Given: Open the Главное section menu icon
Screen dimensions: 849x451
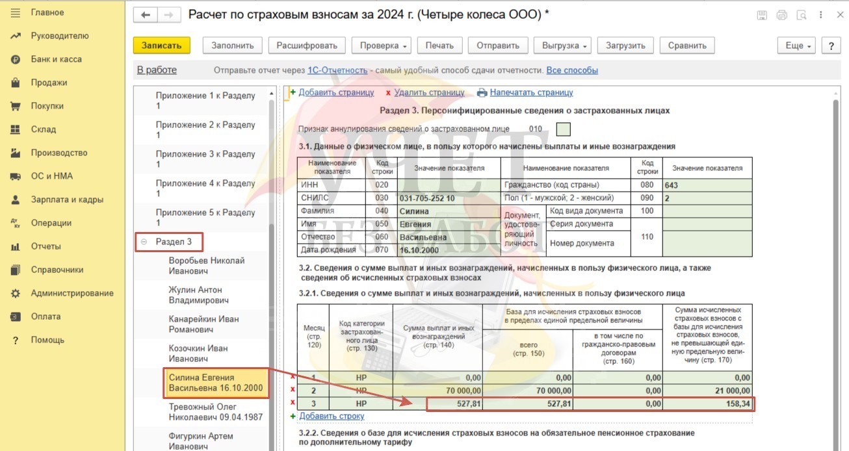Looking at the screenshot, I should tap(16, 12).
